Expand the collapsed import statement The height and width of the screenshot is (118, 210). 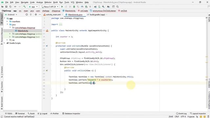[60, 24]
